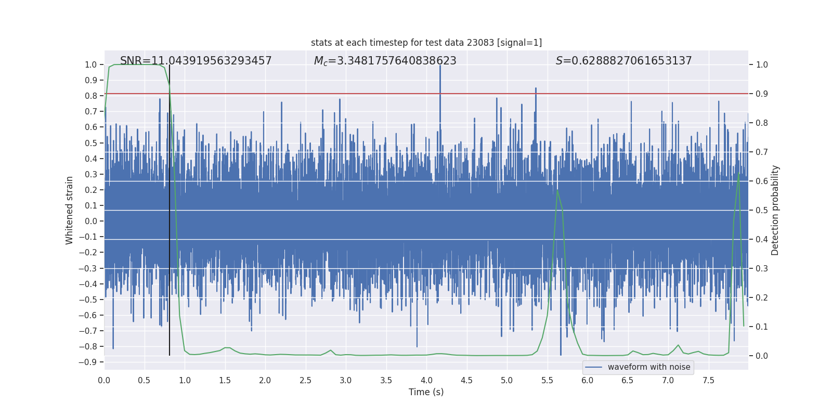
Task: Click the plot title mentioning test data 23083
Action: pos(426,43)
